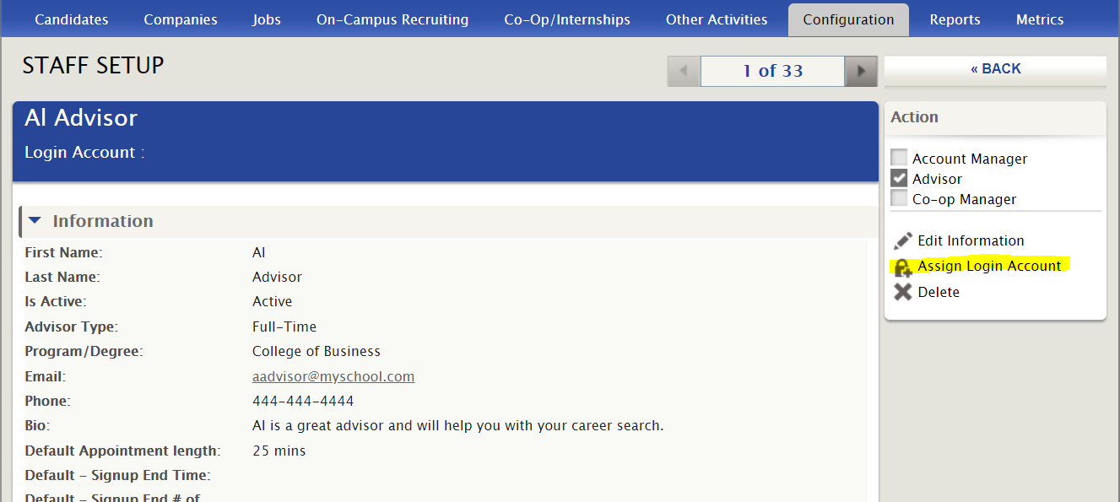This screenshot has width=1120, height=502.
Task: Switch to the Reports tab
Action: [955, 19]
